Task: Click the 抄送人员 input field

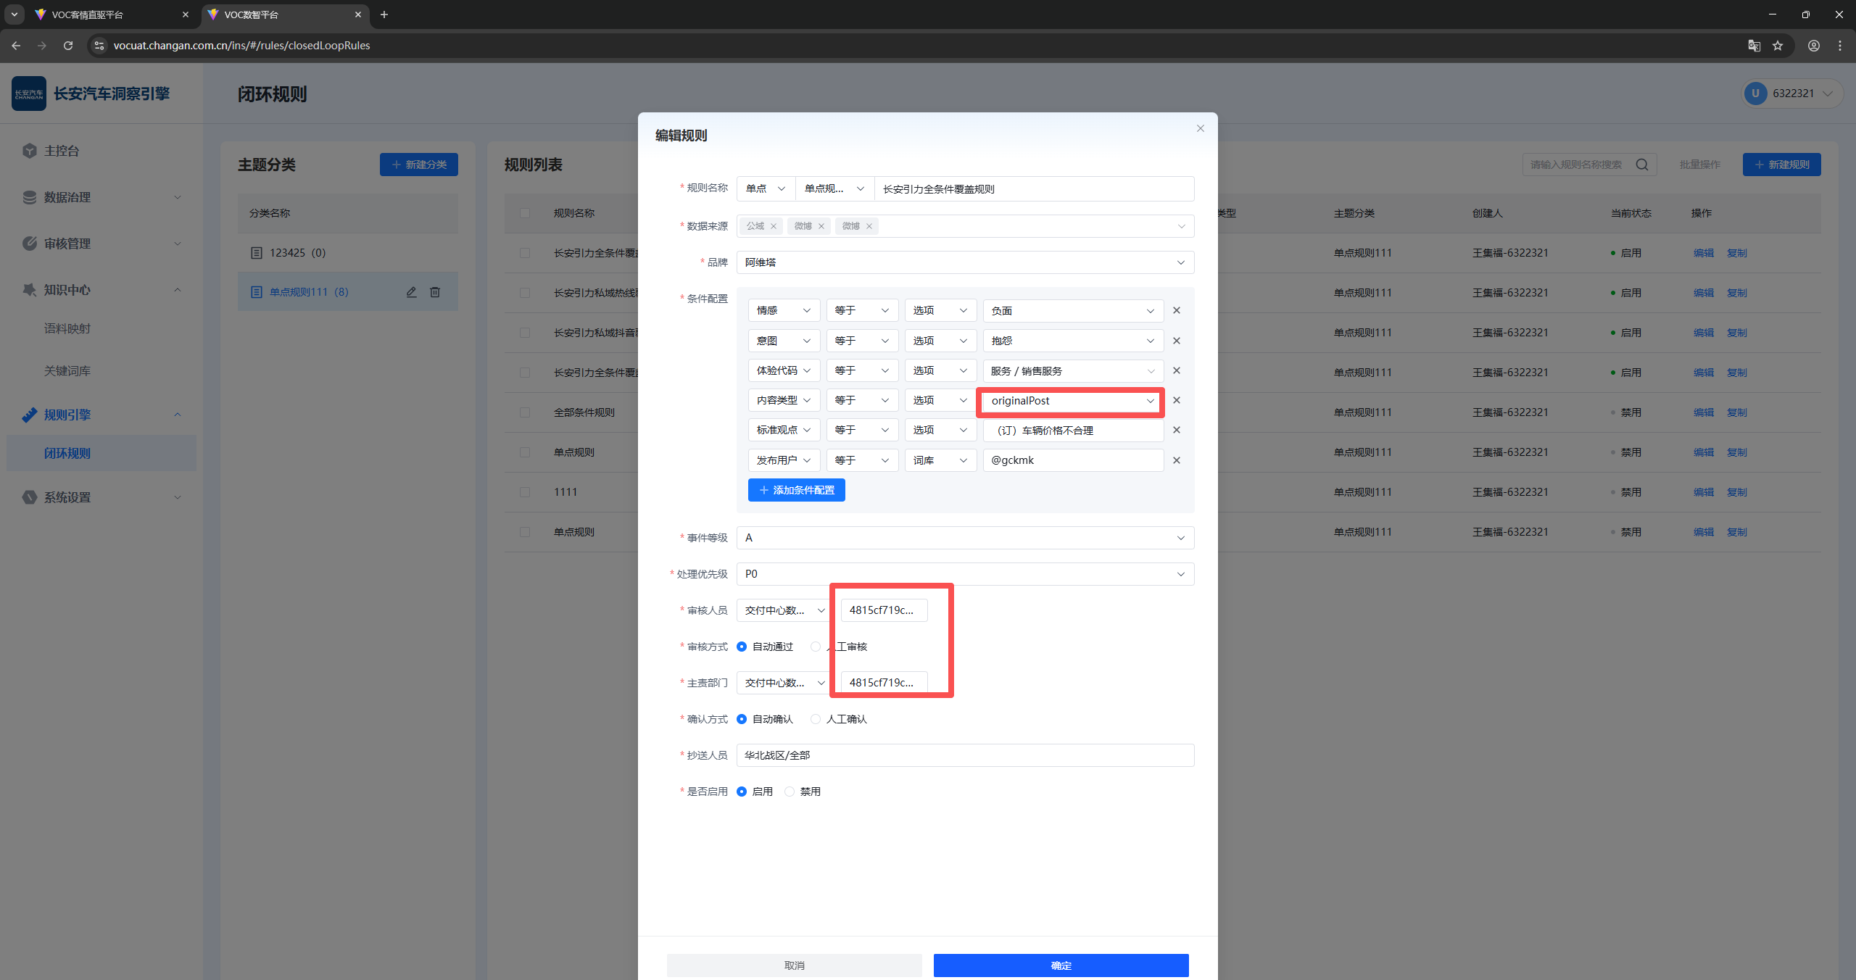Action: point(964,755)
